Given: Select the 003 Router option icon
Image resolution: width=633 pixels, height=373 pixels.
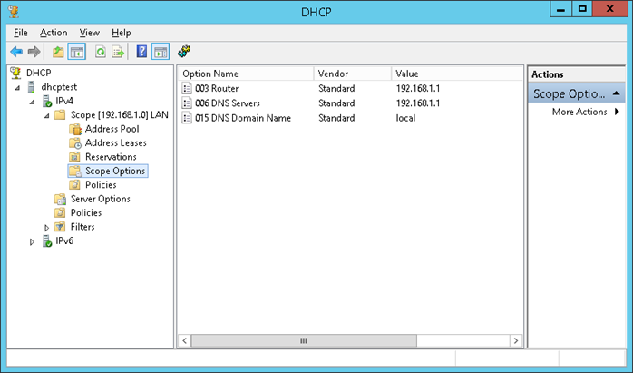Looking at the screenshot, I should (187, 89).
